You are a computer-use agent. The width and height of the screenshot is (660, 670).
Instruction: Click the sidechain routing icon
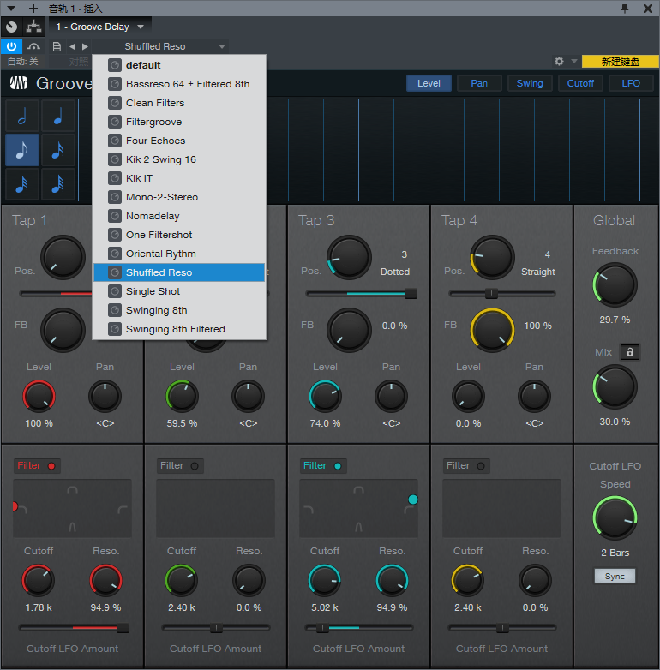pos(33,27)
